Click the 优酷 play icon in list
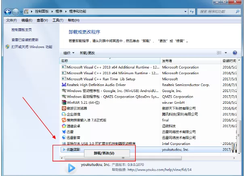Screen dimensions: 244x176 point(64,150)
